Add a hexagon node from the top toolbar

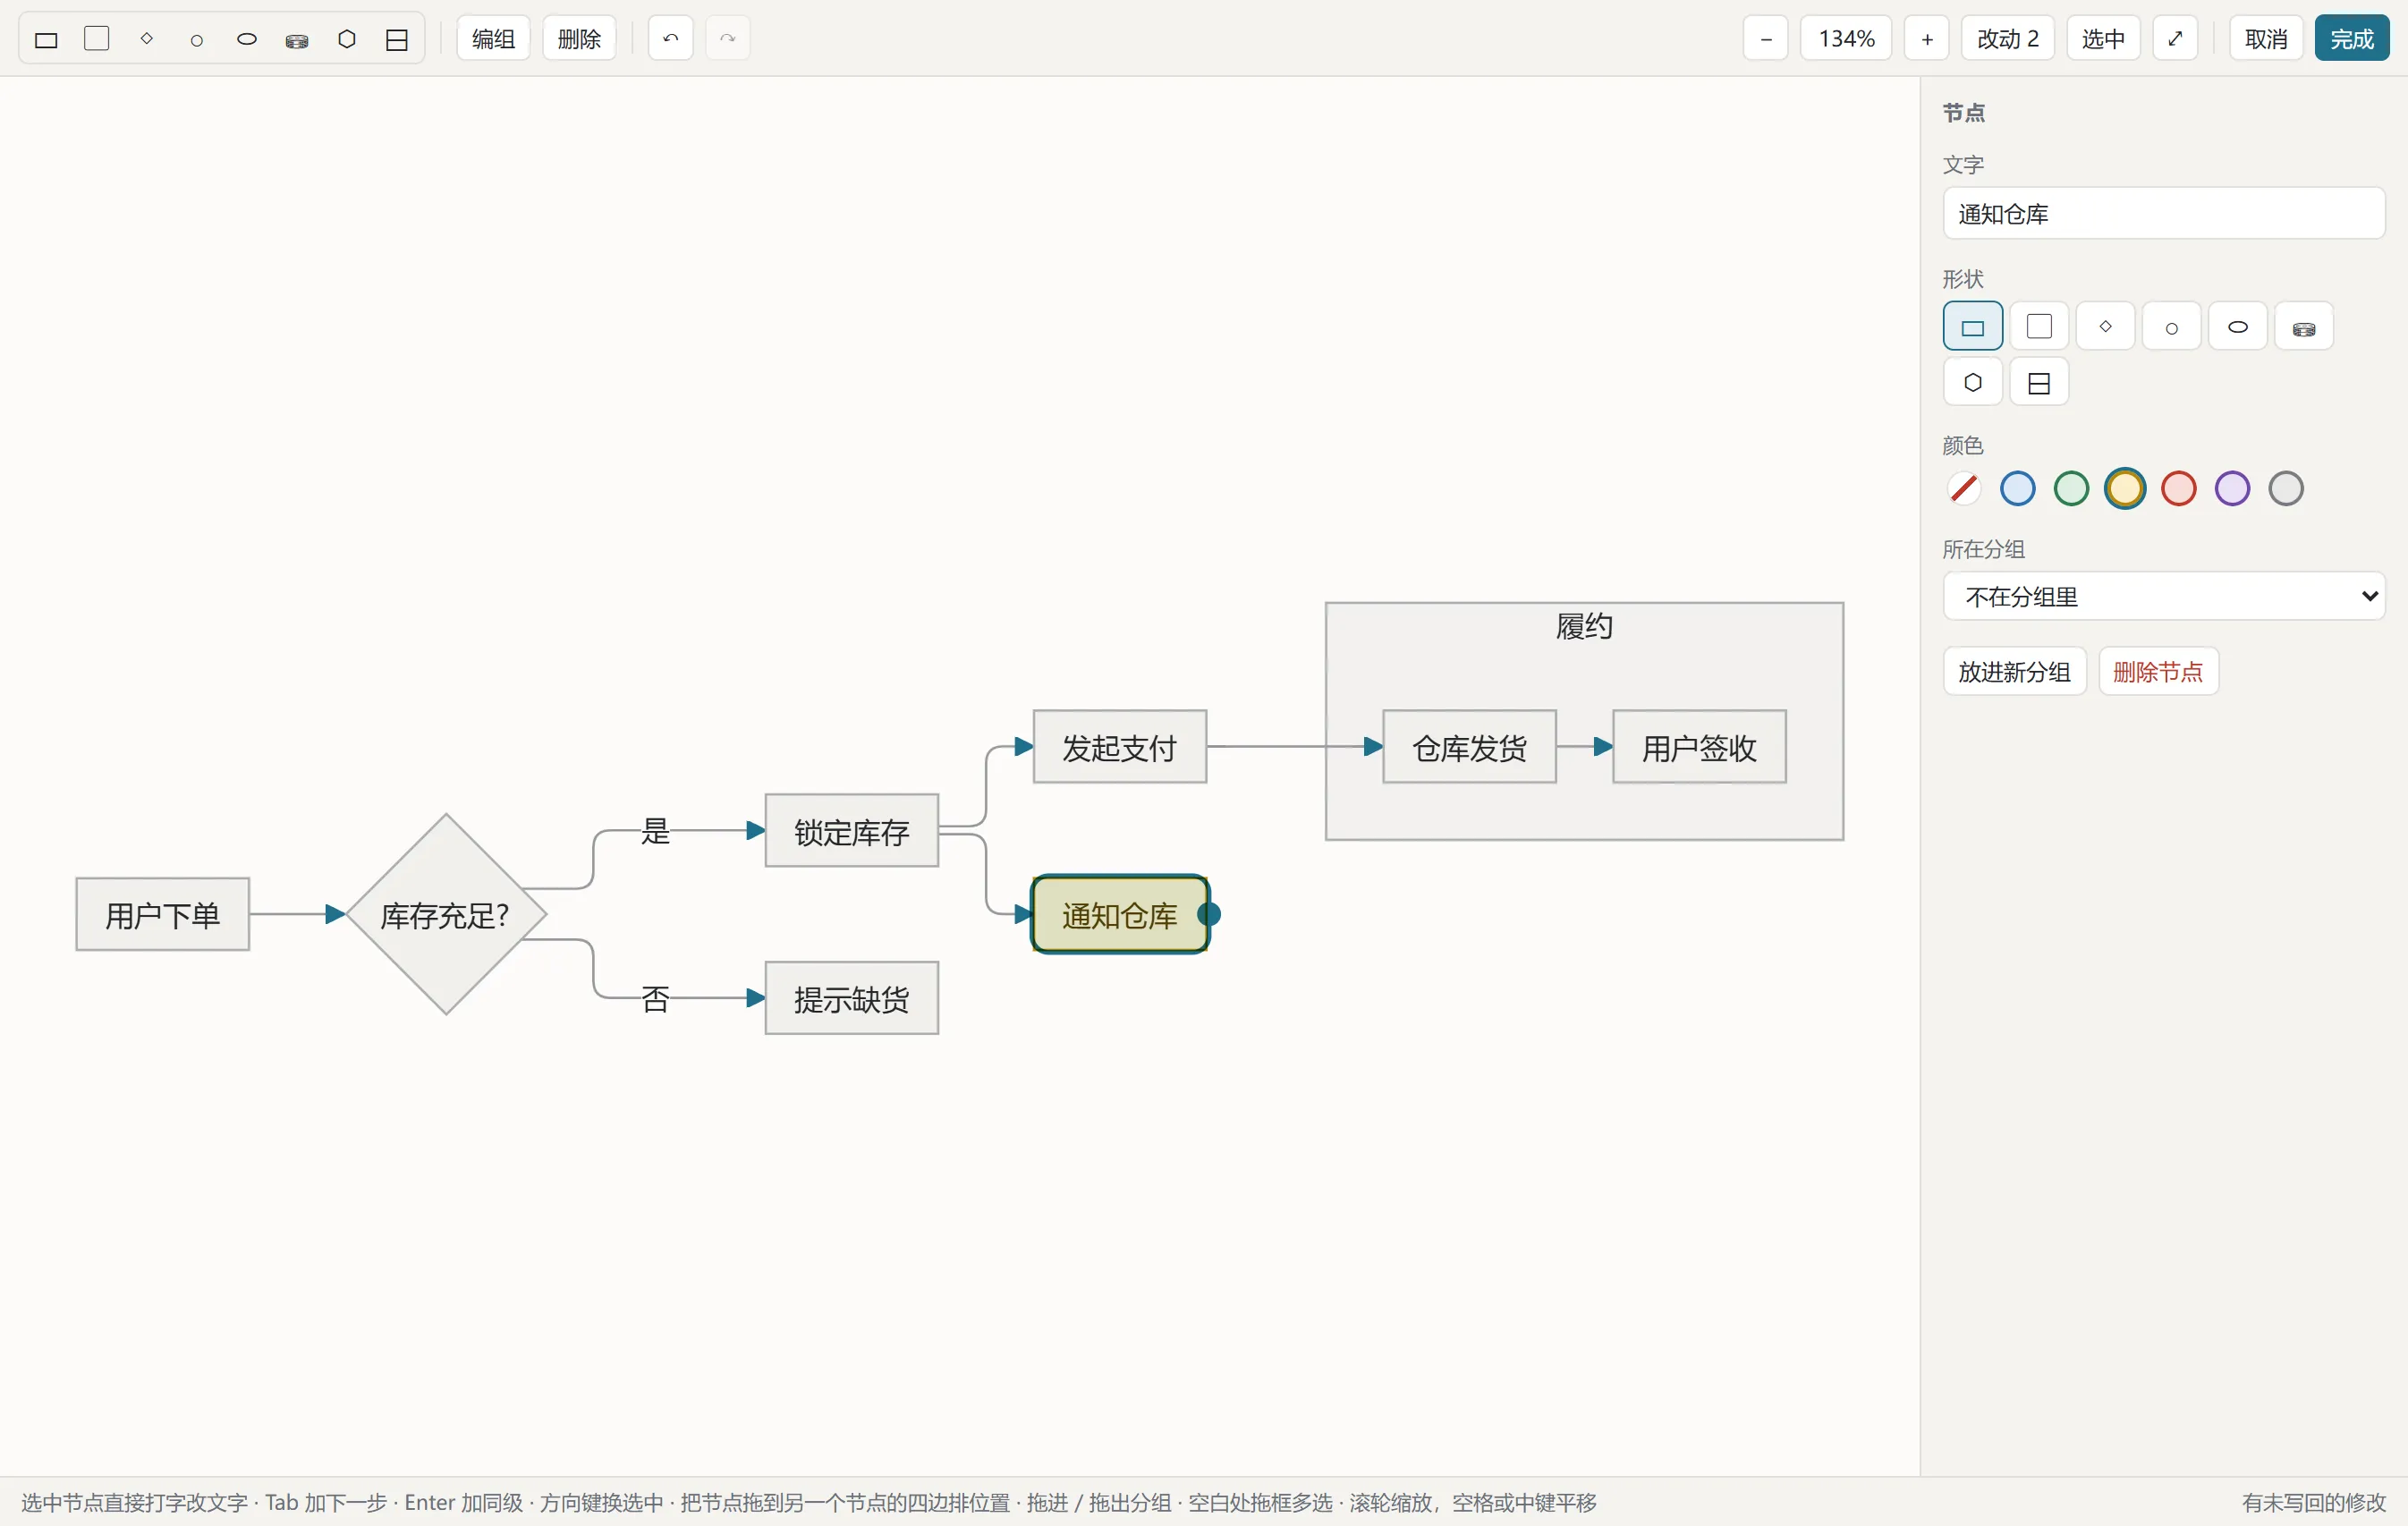[347, 39]
